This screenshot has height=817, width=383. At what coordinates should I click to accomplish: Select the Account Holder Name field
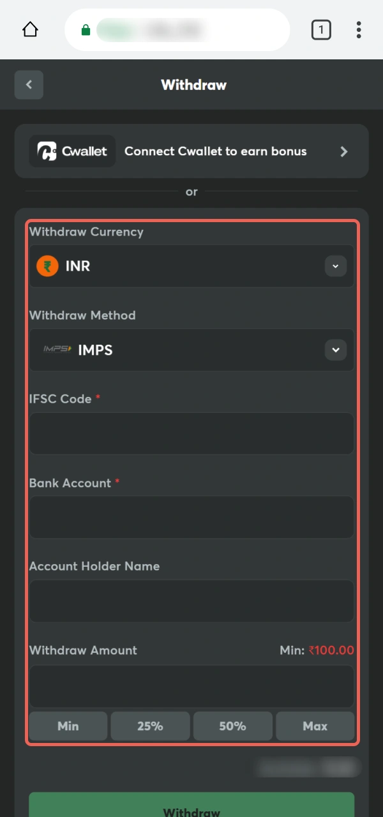[x=191, y=601]
